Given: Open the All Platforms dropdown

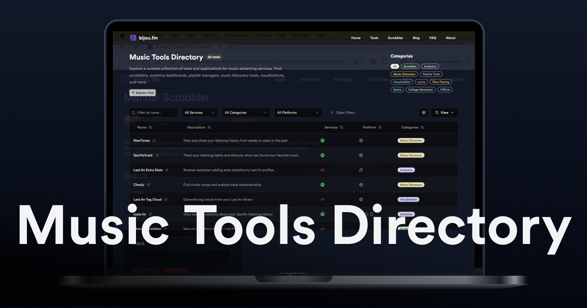Looking at the screenshot, I should point(298,112).
